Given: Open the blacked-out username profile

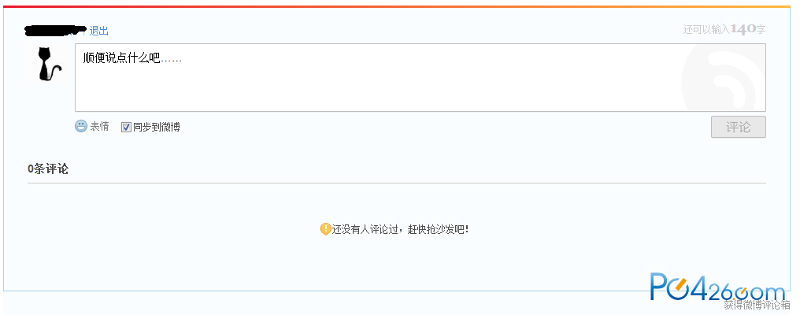Looking at the screenshot, I should (x=55, y=31).
